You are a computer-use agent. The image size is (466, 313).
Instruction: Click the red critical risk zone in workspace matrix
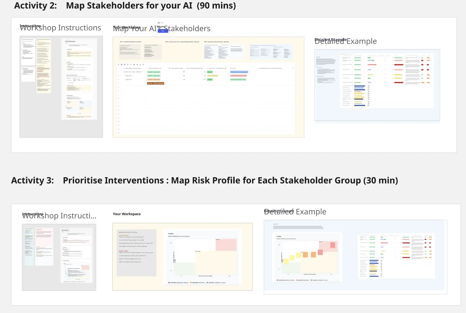point(226,245)
